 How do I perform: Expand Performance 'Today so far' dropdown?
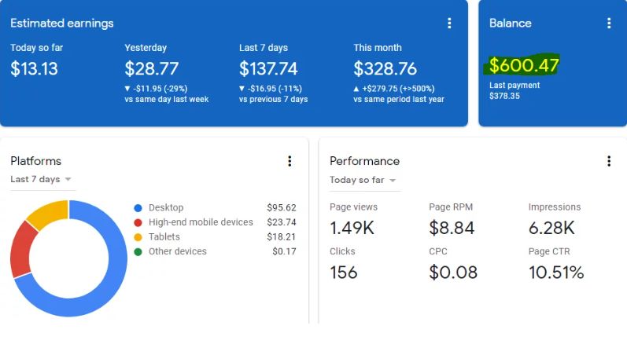point(363,180)
